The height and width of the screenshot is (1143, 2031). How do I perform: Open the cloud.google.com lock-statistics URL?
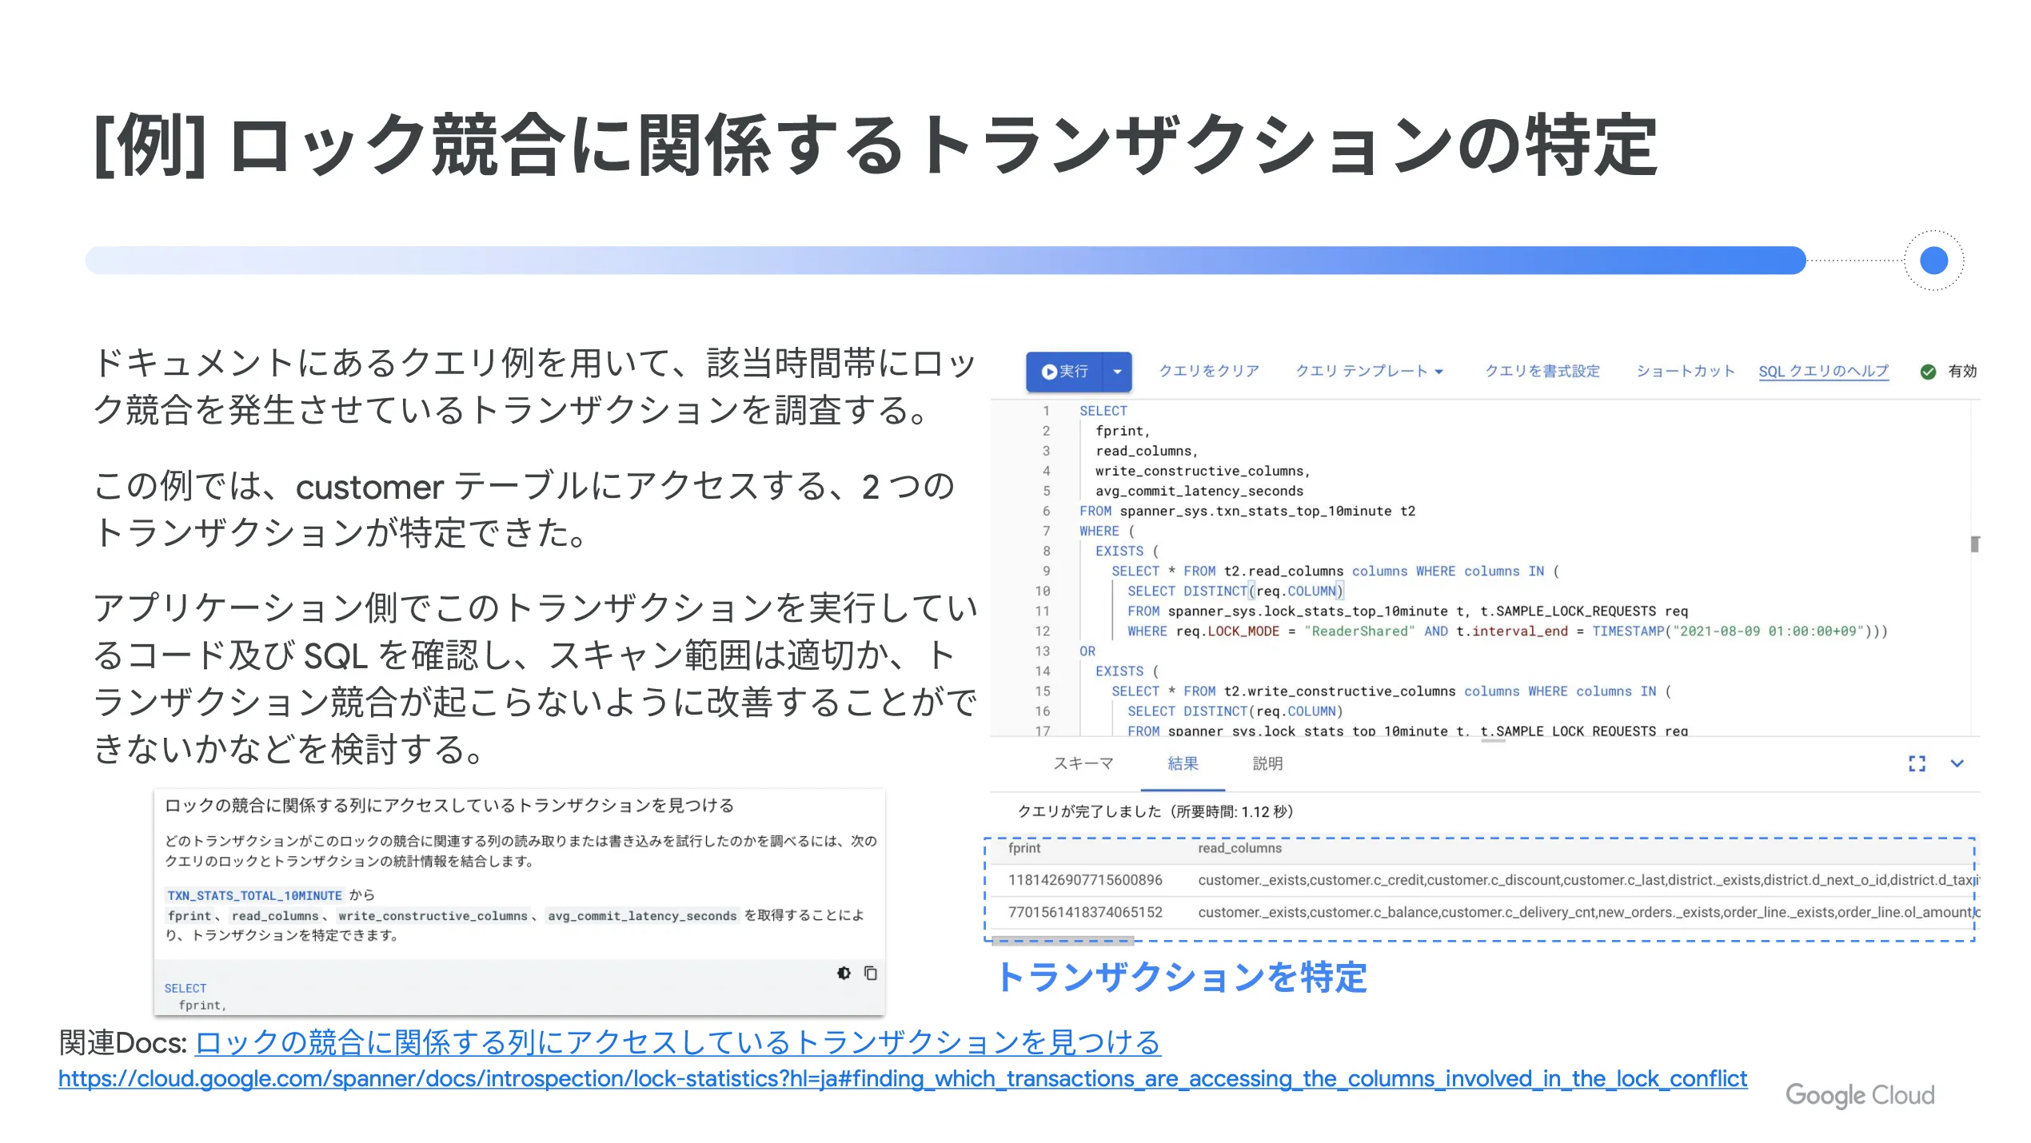[903, 1079]
